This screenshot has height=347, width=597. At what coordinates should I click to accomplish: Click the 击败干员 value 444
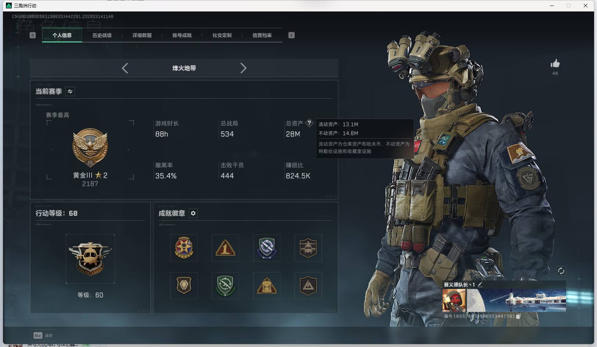coord(227,176)
